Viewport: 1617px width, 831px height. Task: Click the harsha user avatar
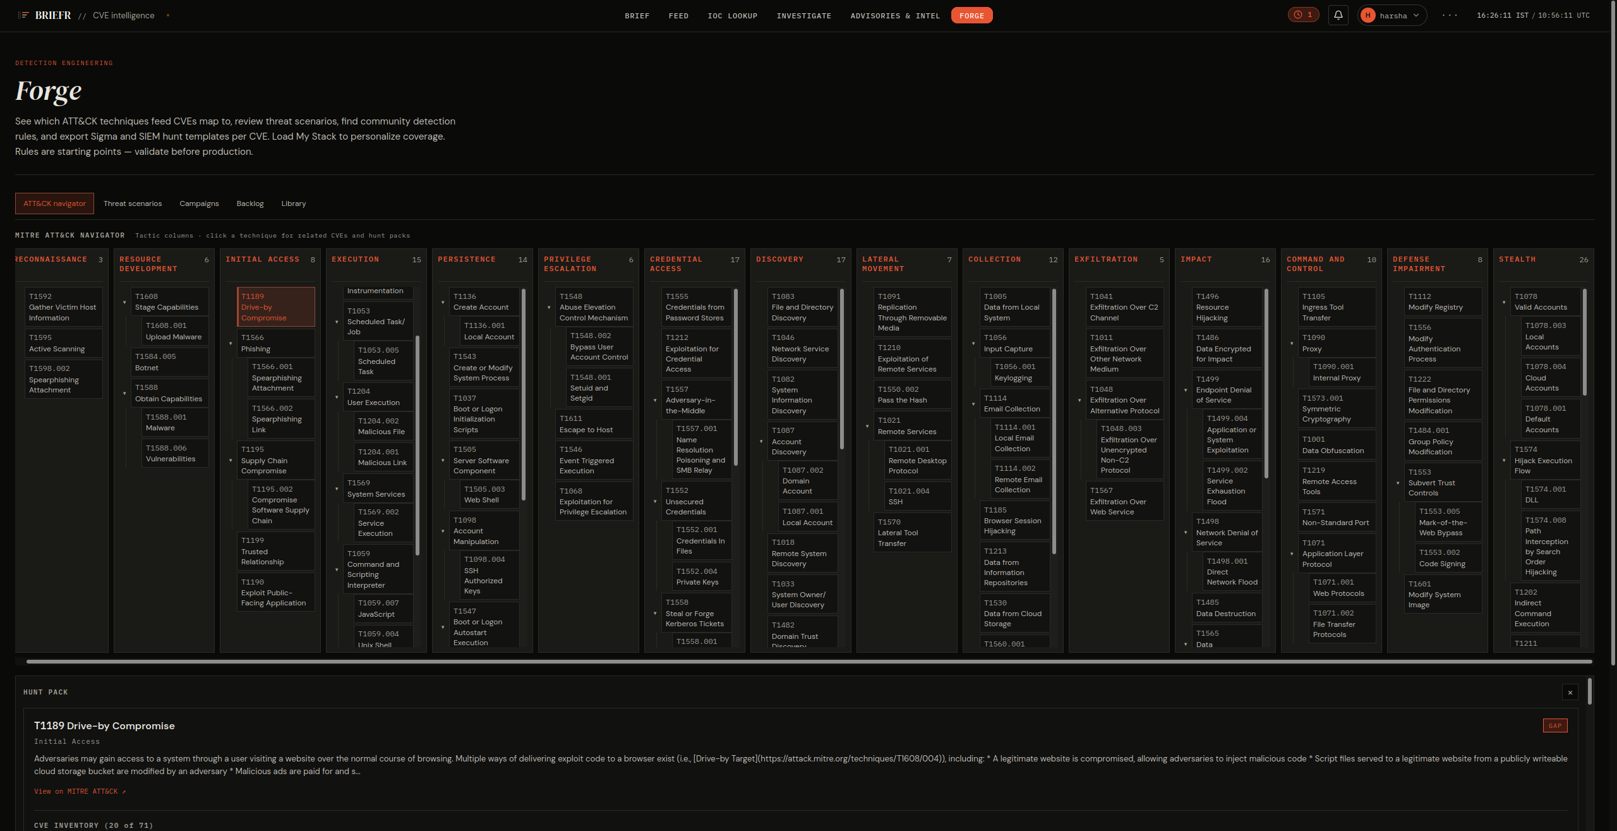[1368, 15]
